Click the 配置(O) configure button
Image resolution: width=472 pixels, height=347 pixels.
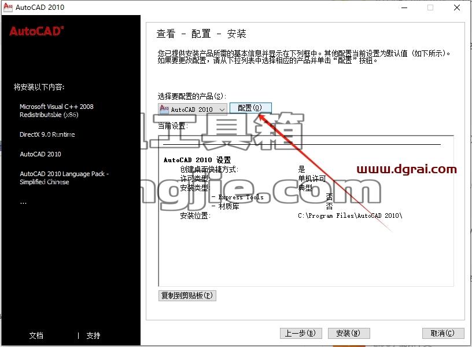250,108
